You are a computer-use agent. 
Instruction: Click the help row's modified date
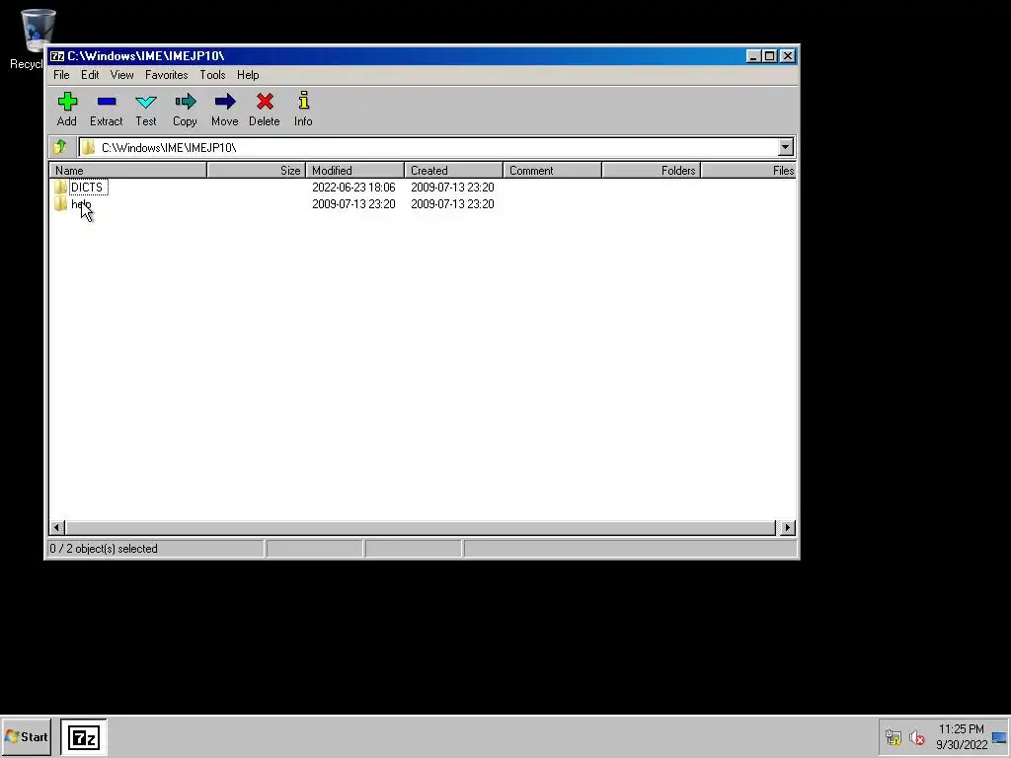(x=353, y=203)
